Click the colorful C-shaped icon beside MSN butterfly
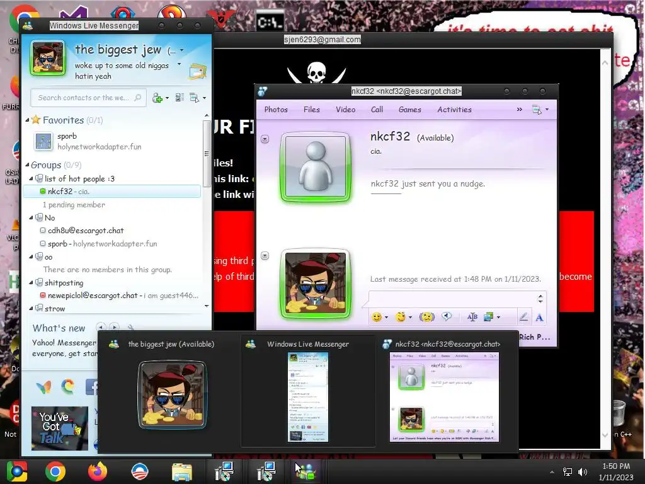Screen dimensions: 645x484 pyautogui.click(x=68, y=386)
